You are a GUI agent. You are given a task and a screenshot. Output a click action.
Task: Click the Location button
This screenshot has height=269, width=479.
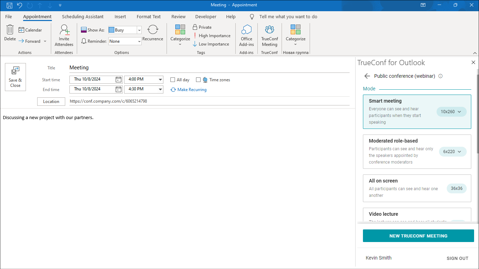51,102
